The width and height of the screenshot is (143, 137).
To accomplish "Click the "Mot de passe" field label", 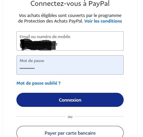I will point(32,61).
